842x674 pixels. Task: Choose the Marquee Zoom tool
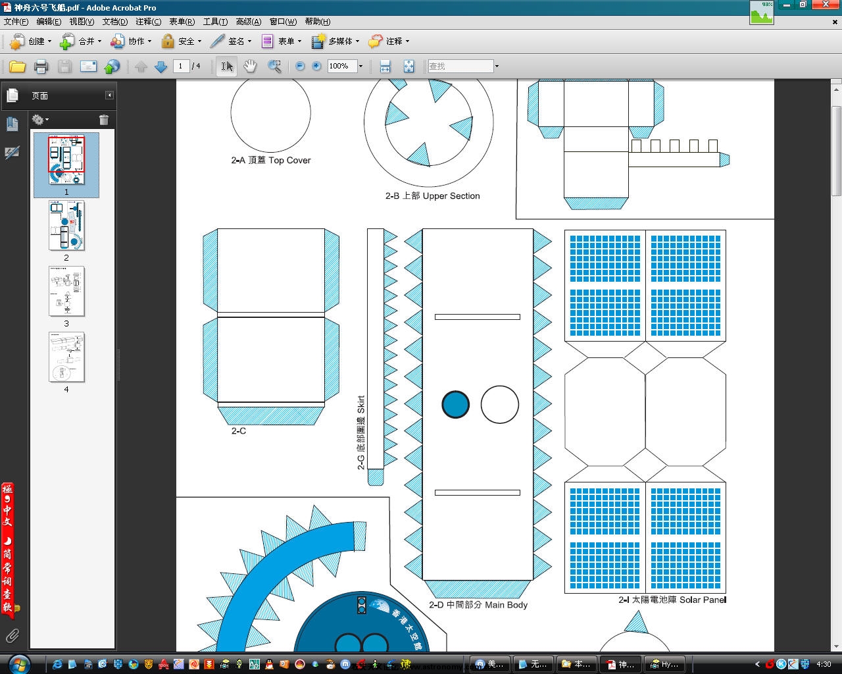(x=274, y=66)
